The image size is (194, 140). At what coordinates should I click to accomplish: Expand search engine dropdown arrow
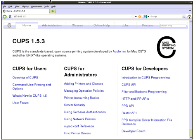pyautogui.click(x=148, y=17)
